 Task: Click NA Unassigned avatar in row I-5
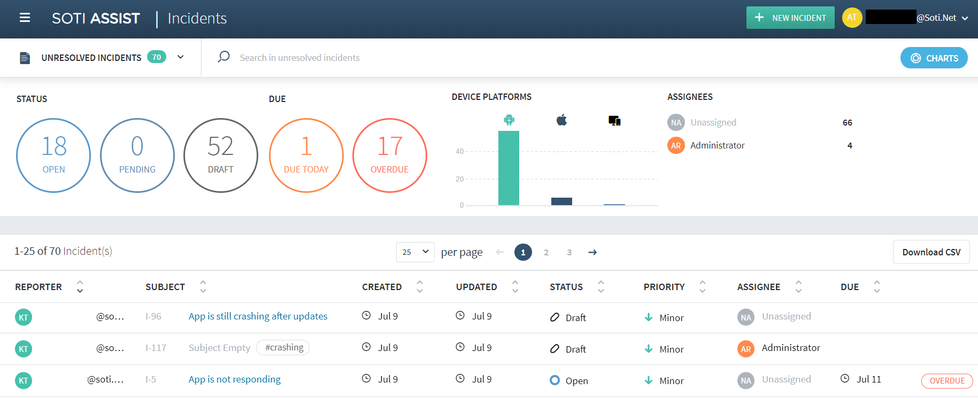tap(746, 380)
